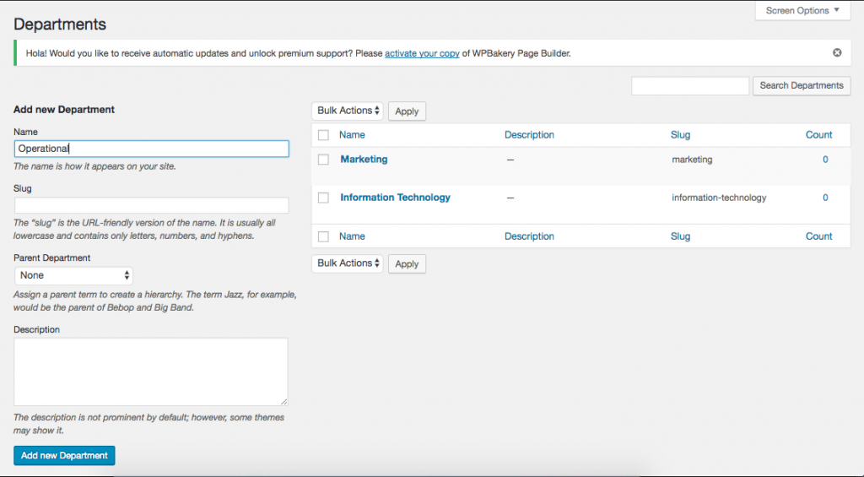Viewport: 864px width, 477px height.
Task: Open the Marketing department link
Action: pos(364,160)
